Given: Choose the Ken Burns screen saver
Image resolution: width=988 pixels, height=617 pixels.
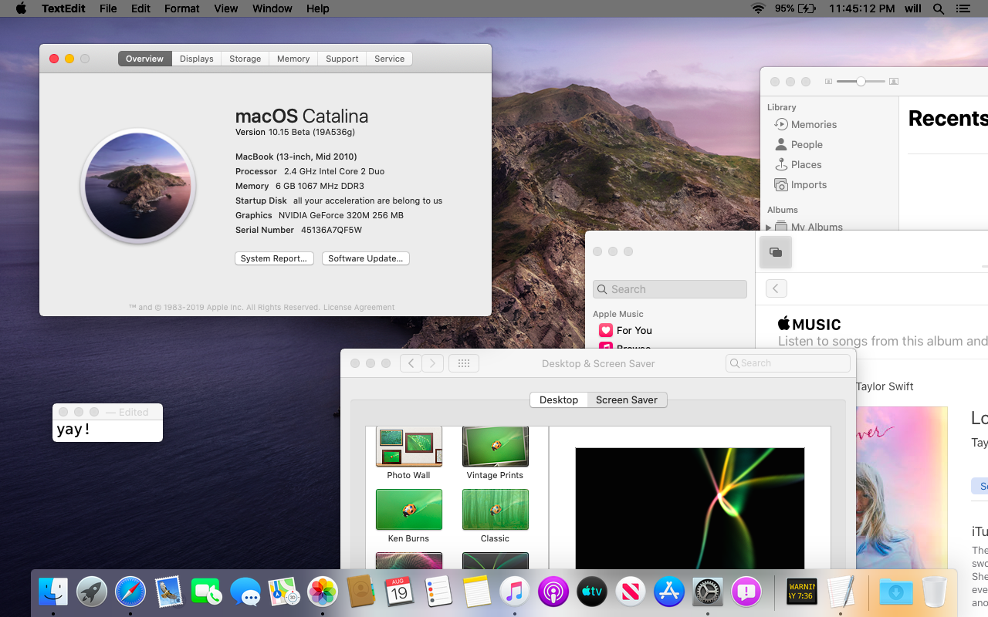Looking at the screenshot, I should [409, 516].
